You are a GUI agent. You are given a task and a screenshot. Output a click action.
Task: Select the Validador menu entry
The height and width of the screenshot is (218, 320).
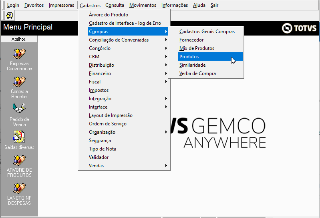[128, 157]
